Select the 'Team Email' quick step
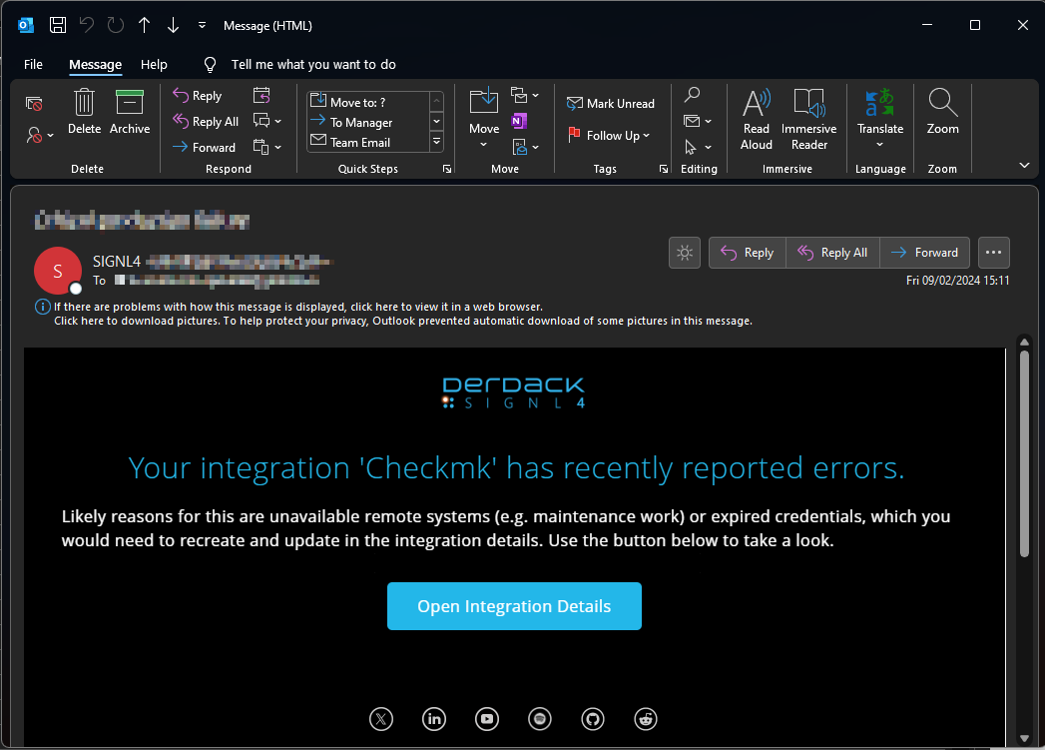The width and height of the screenshot is (1045, 750). 369,142
